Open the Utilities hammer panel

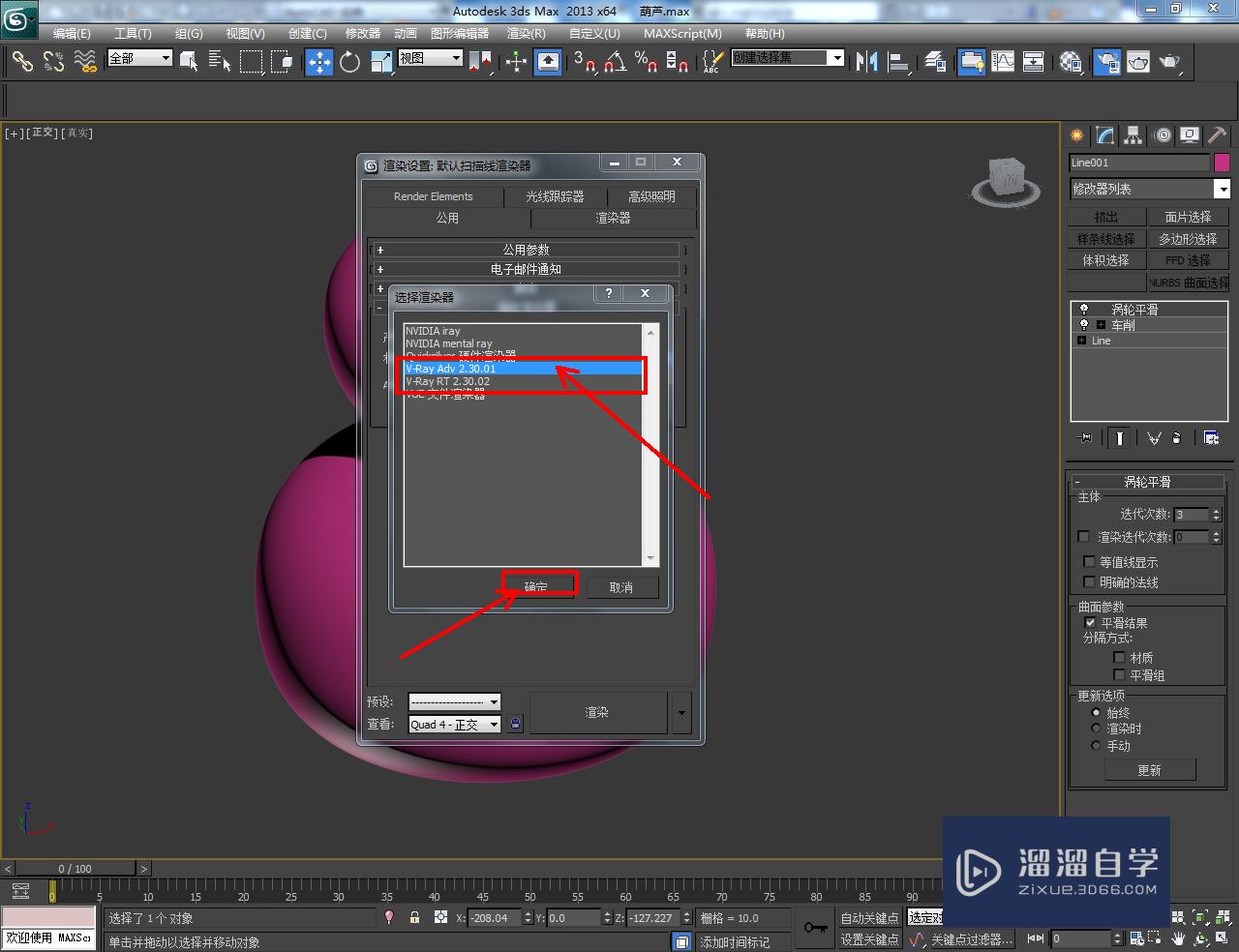pos(1217,135)
